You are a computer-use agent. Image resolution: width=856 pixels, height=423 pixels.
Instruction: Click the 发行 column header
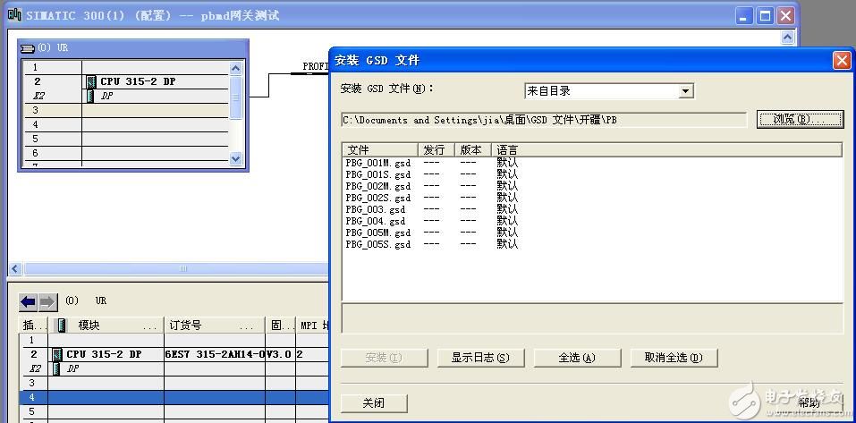[436, 149]
